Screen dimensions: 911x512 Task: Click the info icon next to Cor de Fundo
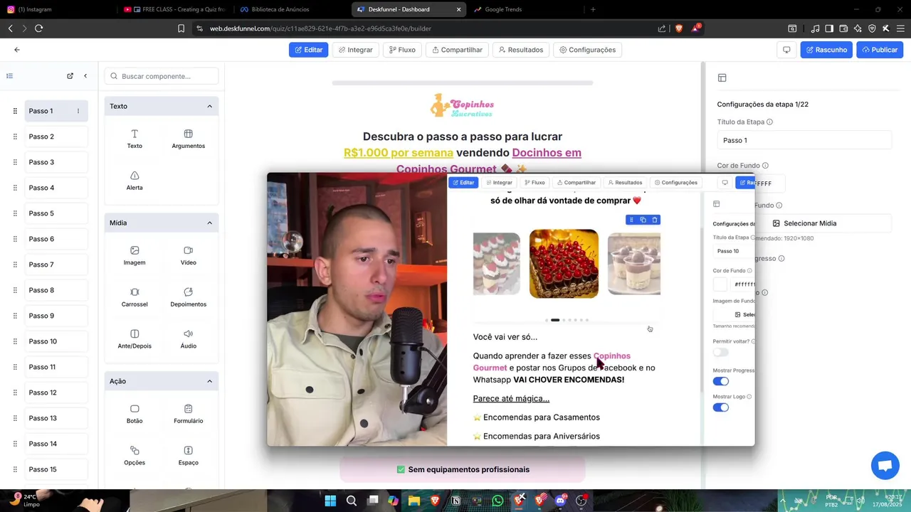pyautogui.click(x=765, y=166)
